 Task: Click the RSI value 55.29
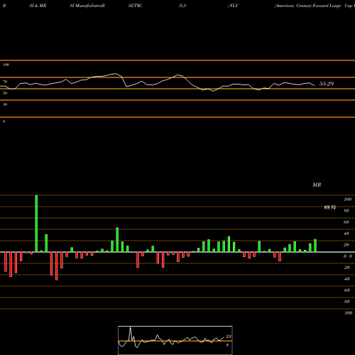click(x=327, y=84)
